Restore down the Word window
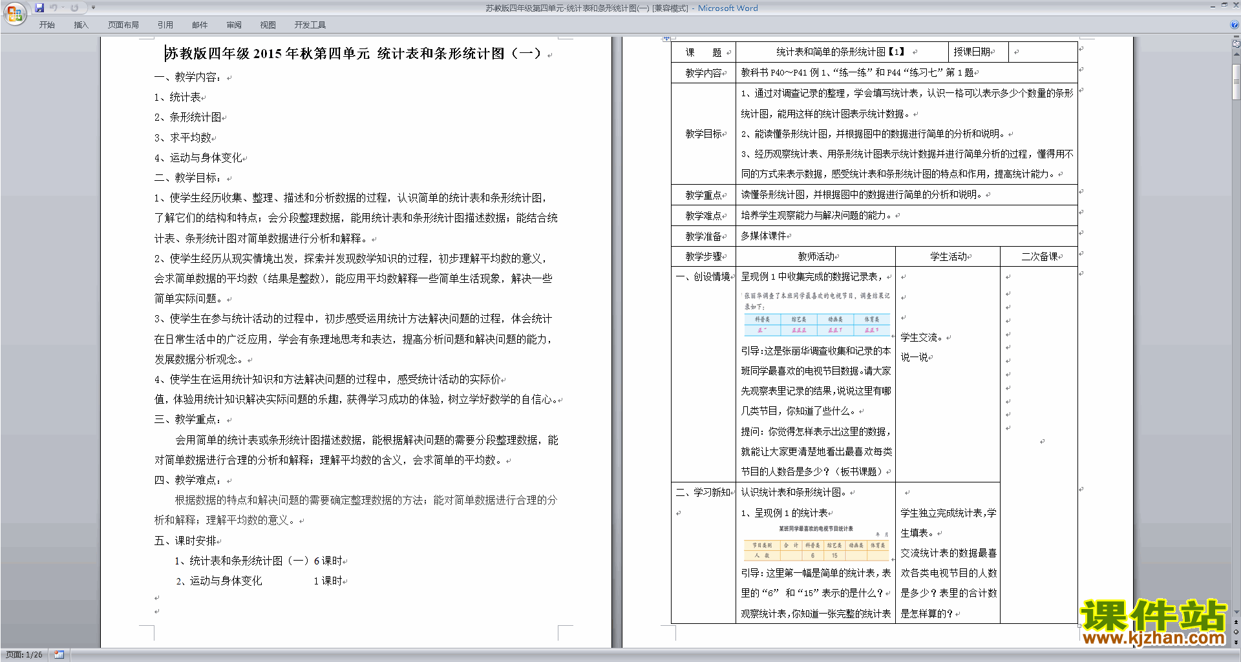Viewport: 1241px width, 662px height. [x=1224, y=5]
